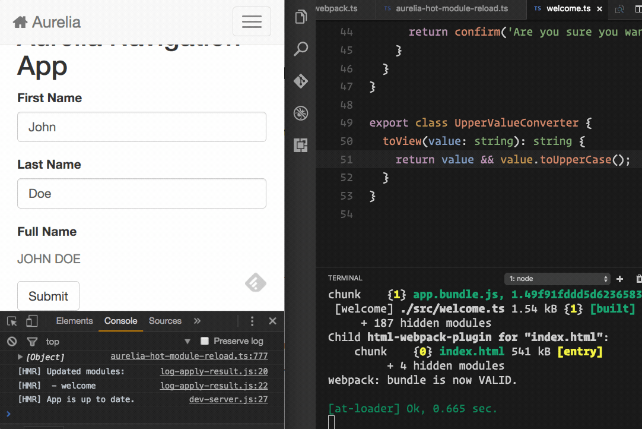Image resolution: width=642 pixels, height=429 pixels.
Task: Open the dev-server.js:27 source link
Action: (228, 399)
